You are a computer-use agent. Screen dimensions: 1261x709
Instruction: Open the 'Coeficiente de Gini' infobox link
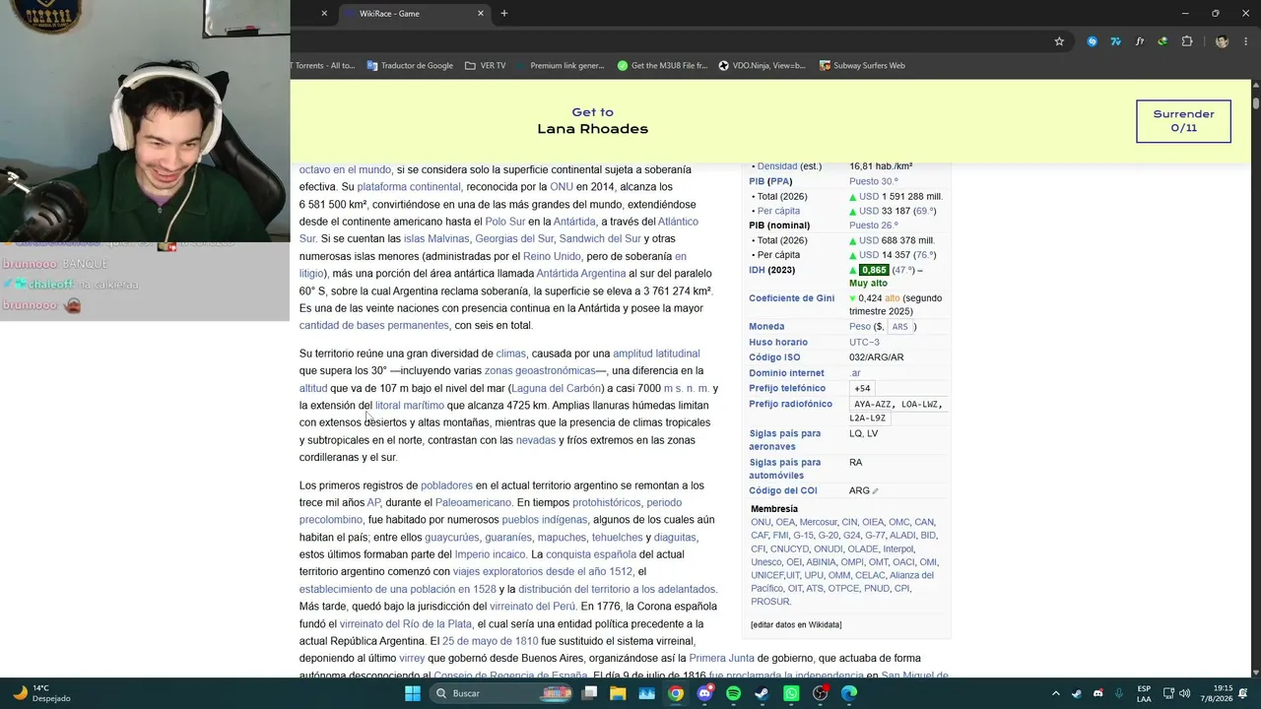(x=791, y=298)
